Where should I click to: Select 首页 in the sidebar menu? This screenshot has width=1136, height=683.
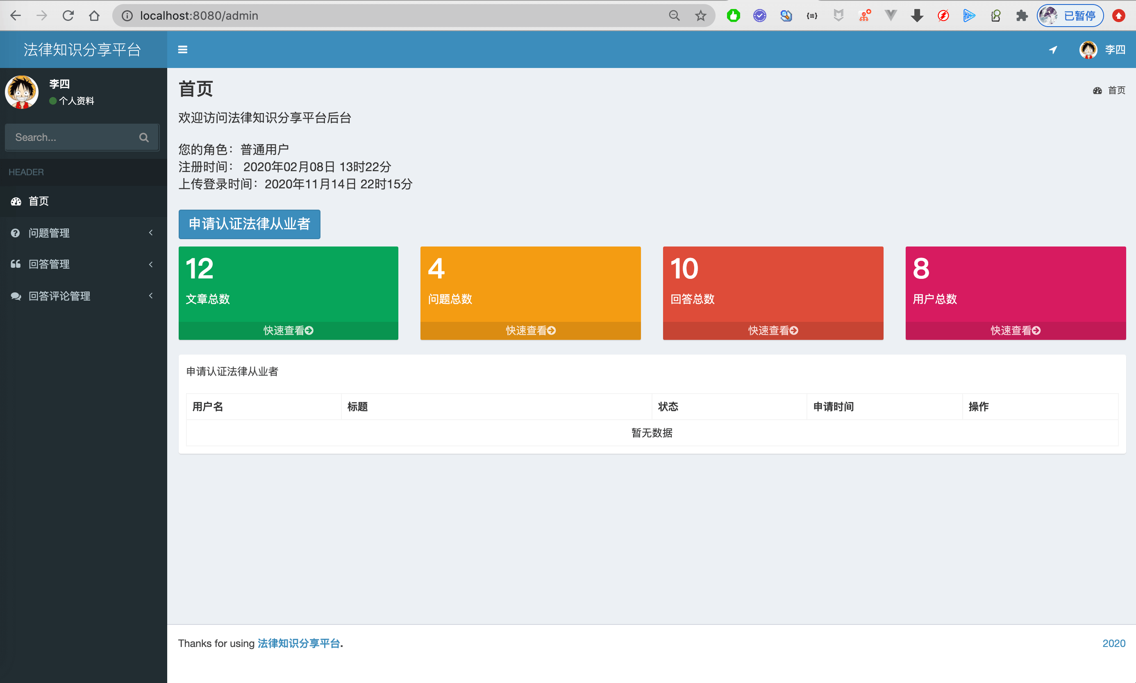coord(39,201)
